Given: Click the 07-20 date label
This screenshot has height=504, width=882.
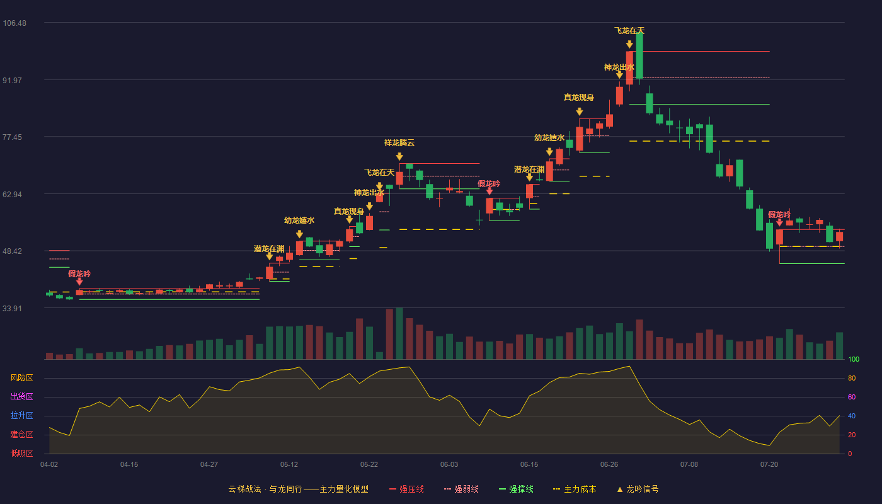Looking at the screenshot, I should [x=769, y=464].
